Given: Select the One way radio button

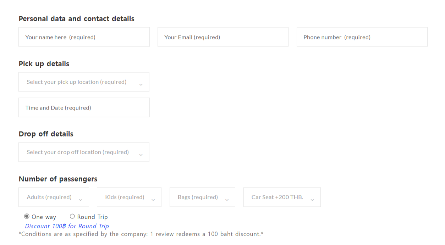Looking at the screenshot, I should 27,216.
